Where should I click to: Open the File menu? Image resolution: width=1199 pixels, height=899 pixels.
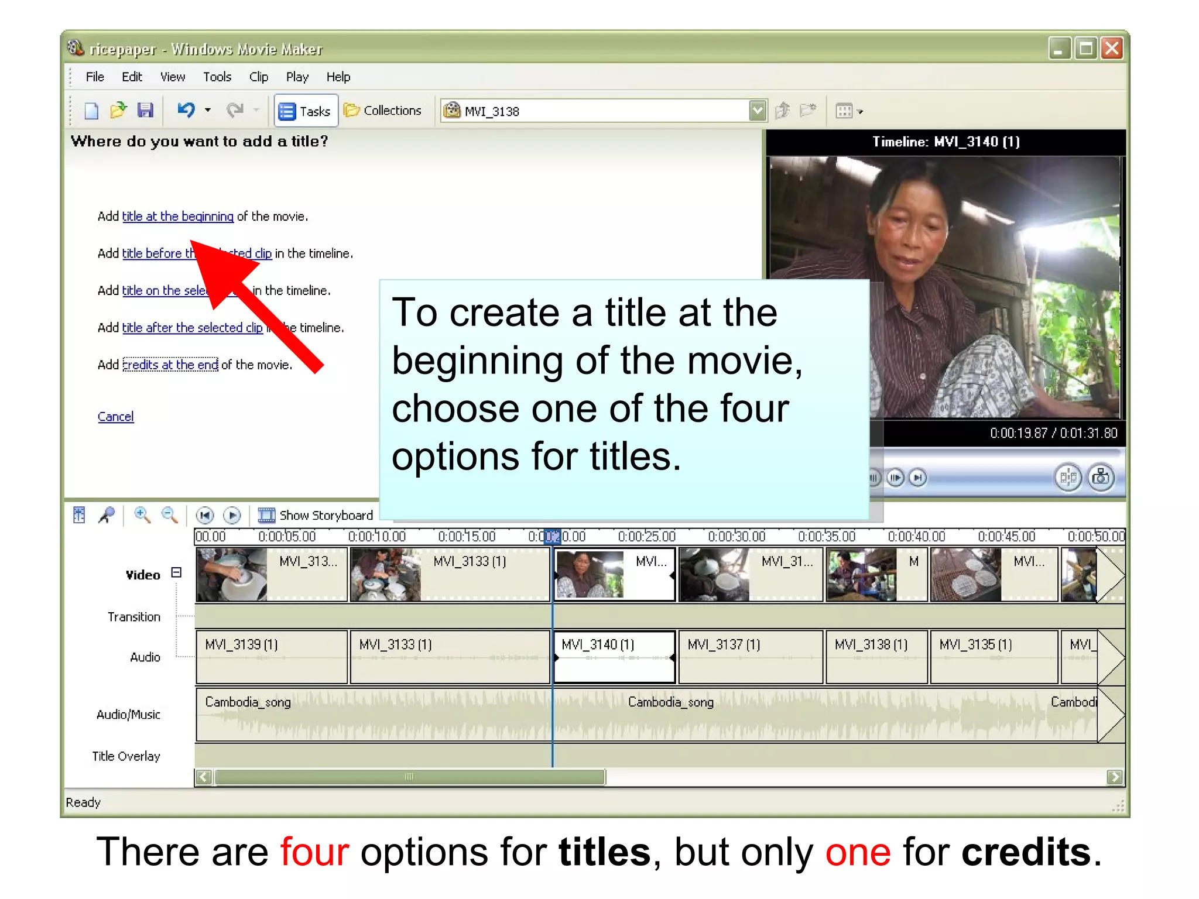(95, 77)
